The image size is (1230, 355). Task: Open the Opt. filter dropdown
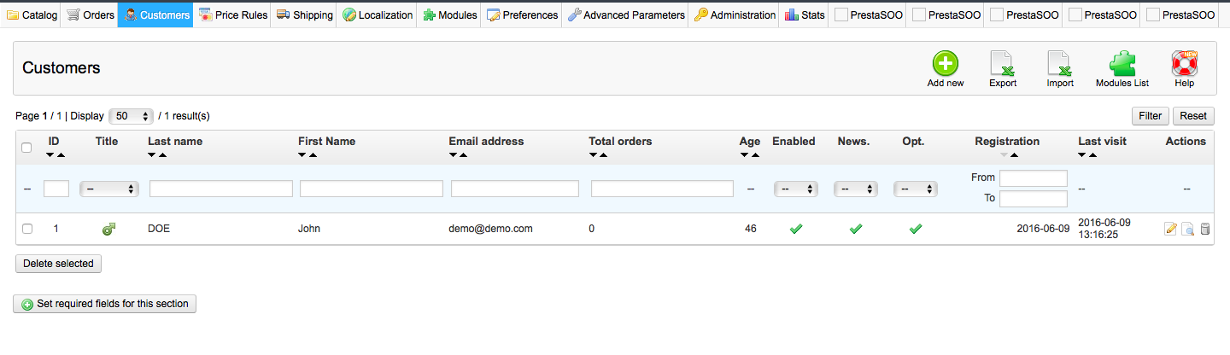[x=915, y=189]
